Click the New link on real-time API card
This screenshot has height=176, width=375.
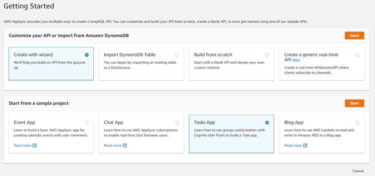click(296, 60)
